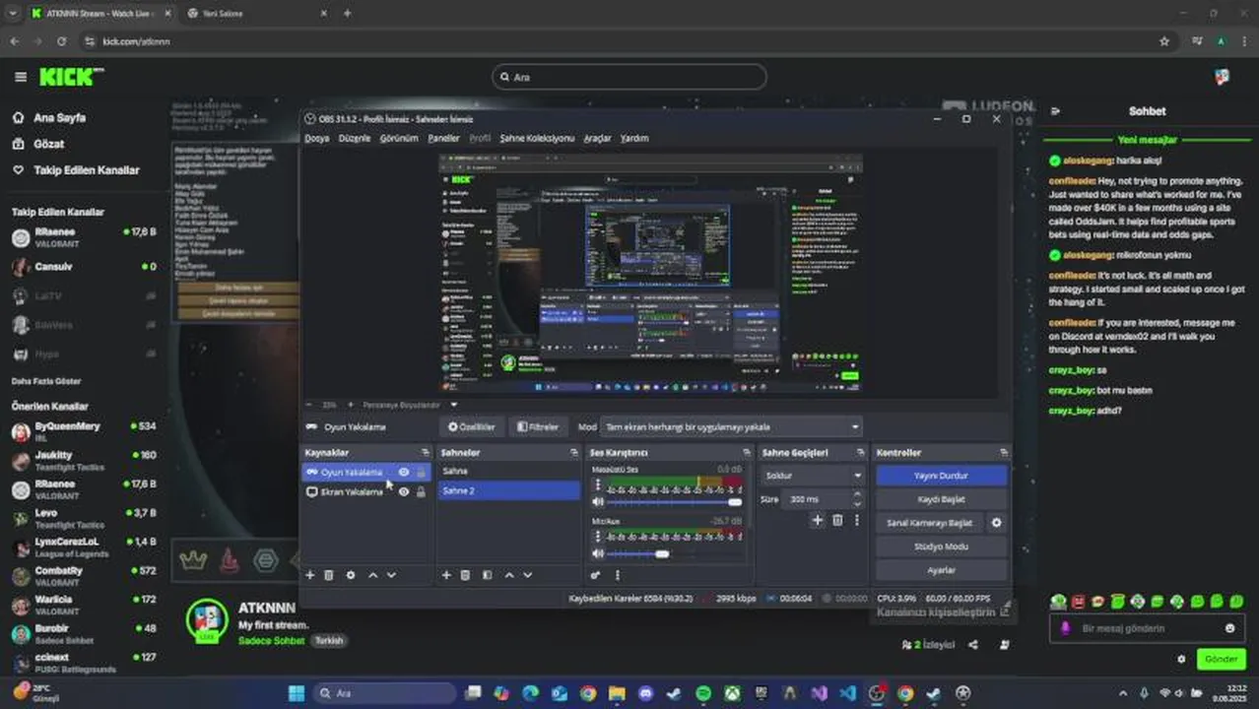Open source Özellikler button
This screenshot has width=1259, height=709.
[x=472, y=427]
